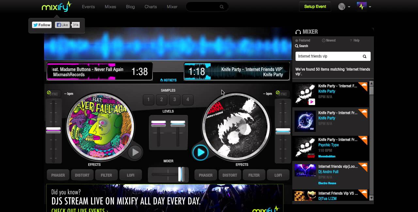Viewport: 418px width, 212px height.
Task: Enable FILTER effect on right deck
Action: coord(254,175)
